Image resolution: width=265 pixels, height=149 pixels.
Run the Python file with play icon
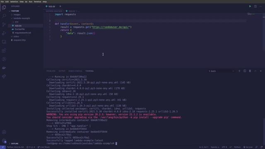250,6
